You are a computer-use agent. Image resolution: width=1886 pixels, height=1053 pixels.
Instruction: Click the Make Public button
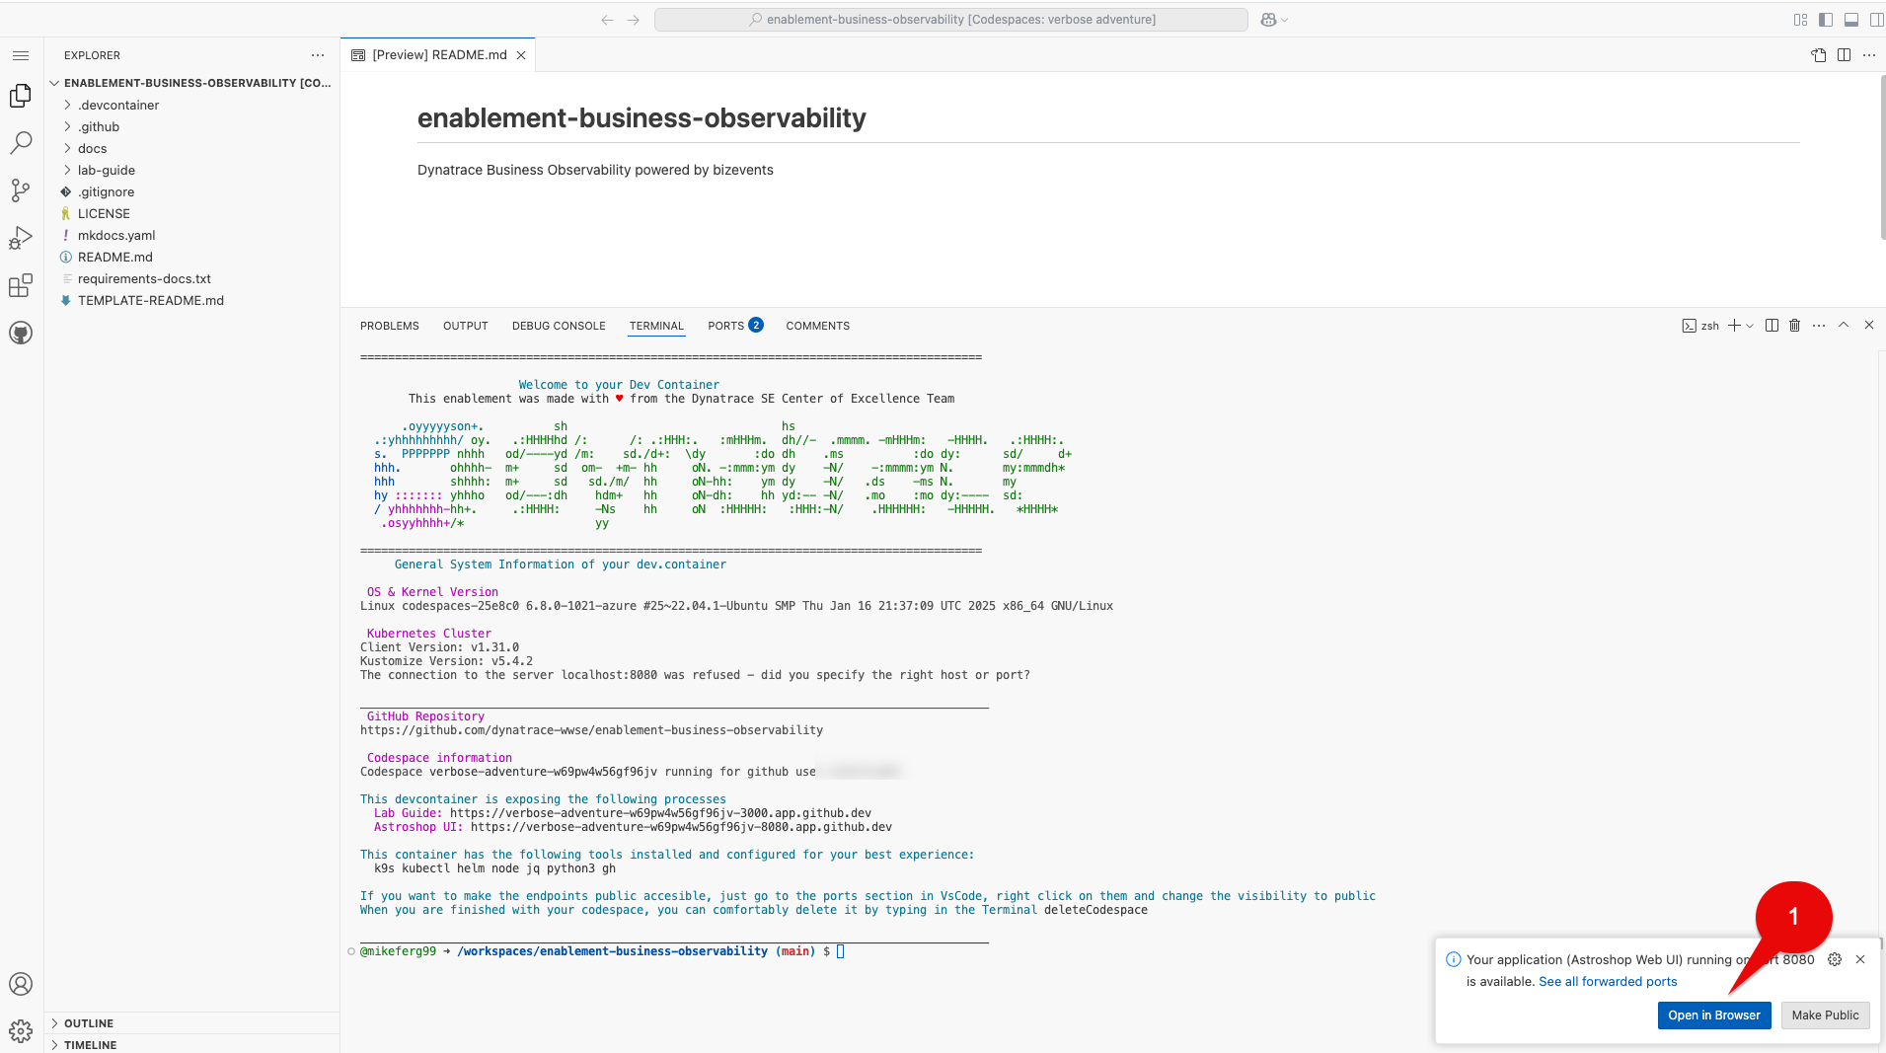pyautogui.click(x=1825, y=1015)
